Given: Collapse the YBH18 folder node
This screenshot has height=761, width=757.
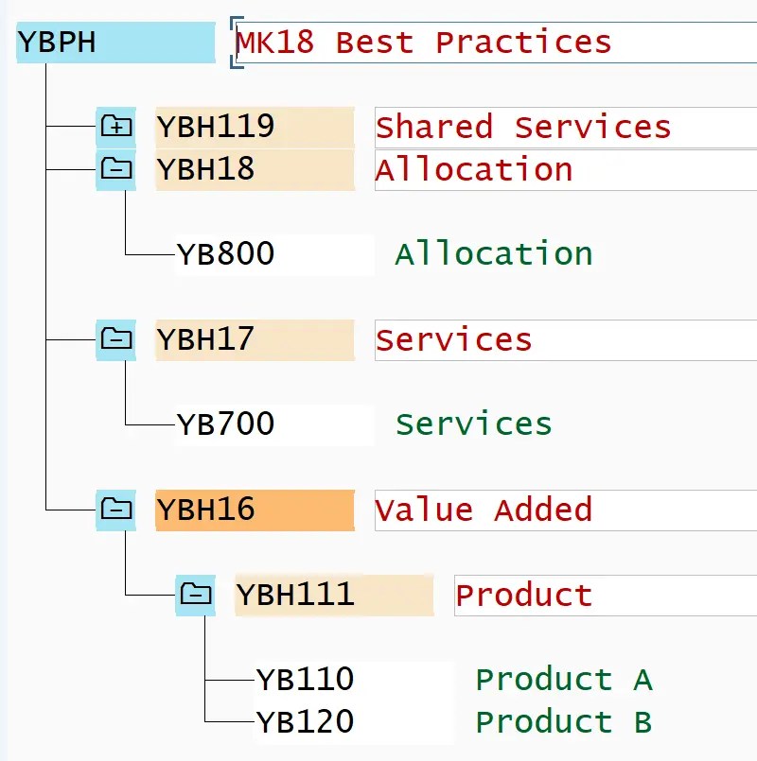Looking at the screenshot, I should pyautogui.click(x=116, y=170).
